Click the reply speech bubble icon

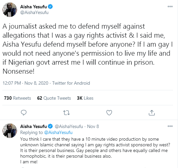coord(24,113)
